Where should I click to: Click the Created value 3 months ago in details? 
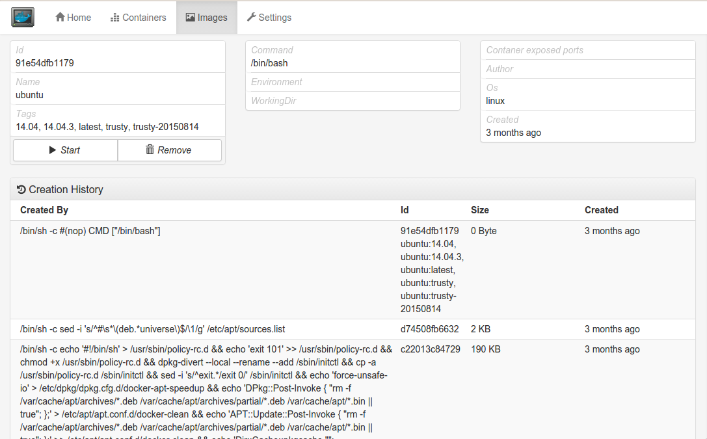pos(514,133)
